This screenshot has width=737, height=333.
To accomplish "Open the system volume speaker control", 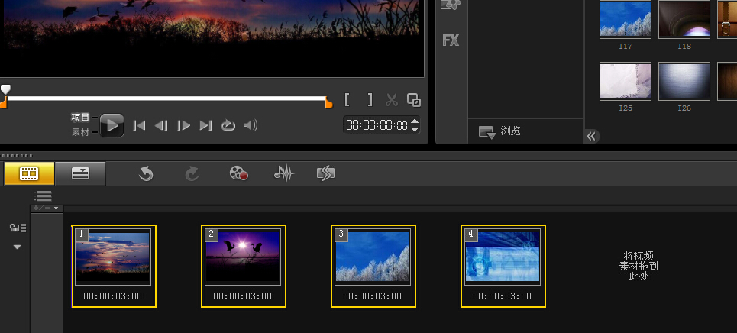I will [251, 125].
